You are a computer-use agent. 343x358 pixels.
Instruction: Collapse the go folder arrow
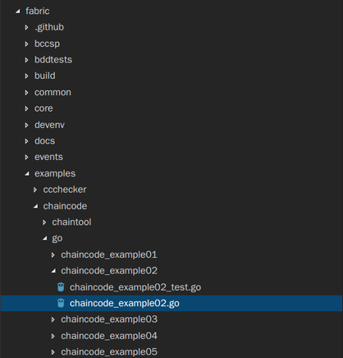(x=44, y=238)
